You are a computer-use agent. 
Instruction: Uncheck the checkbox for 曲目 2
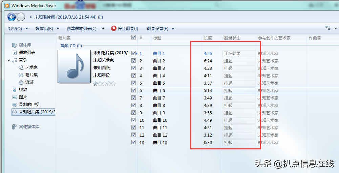[134, 60]
